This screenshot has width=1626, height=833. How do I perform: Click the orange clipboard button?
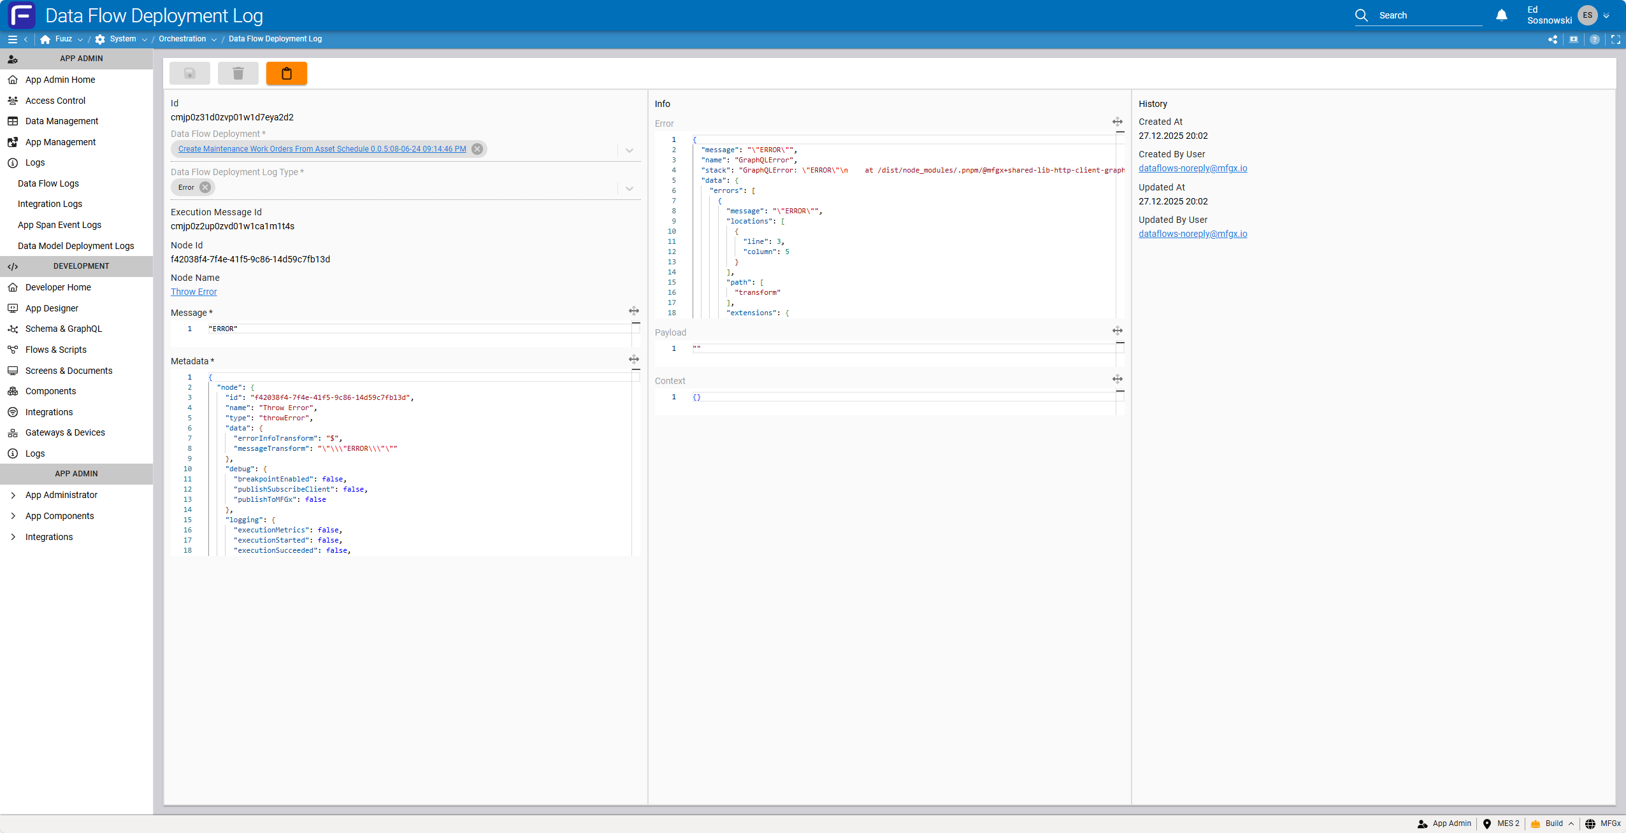[x=287, y=74]
